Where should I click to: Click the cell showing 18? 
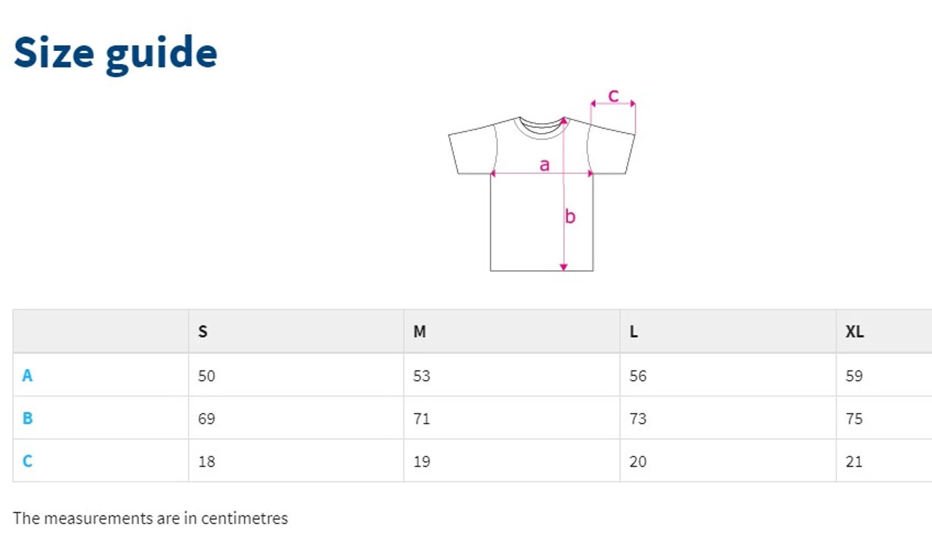click(207, 461)
